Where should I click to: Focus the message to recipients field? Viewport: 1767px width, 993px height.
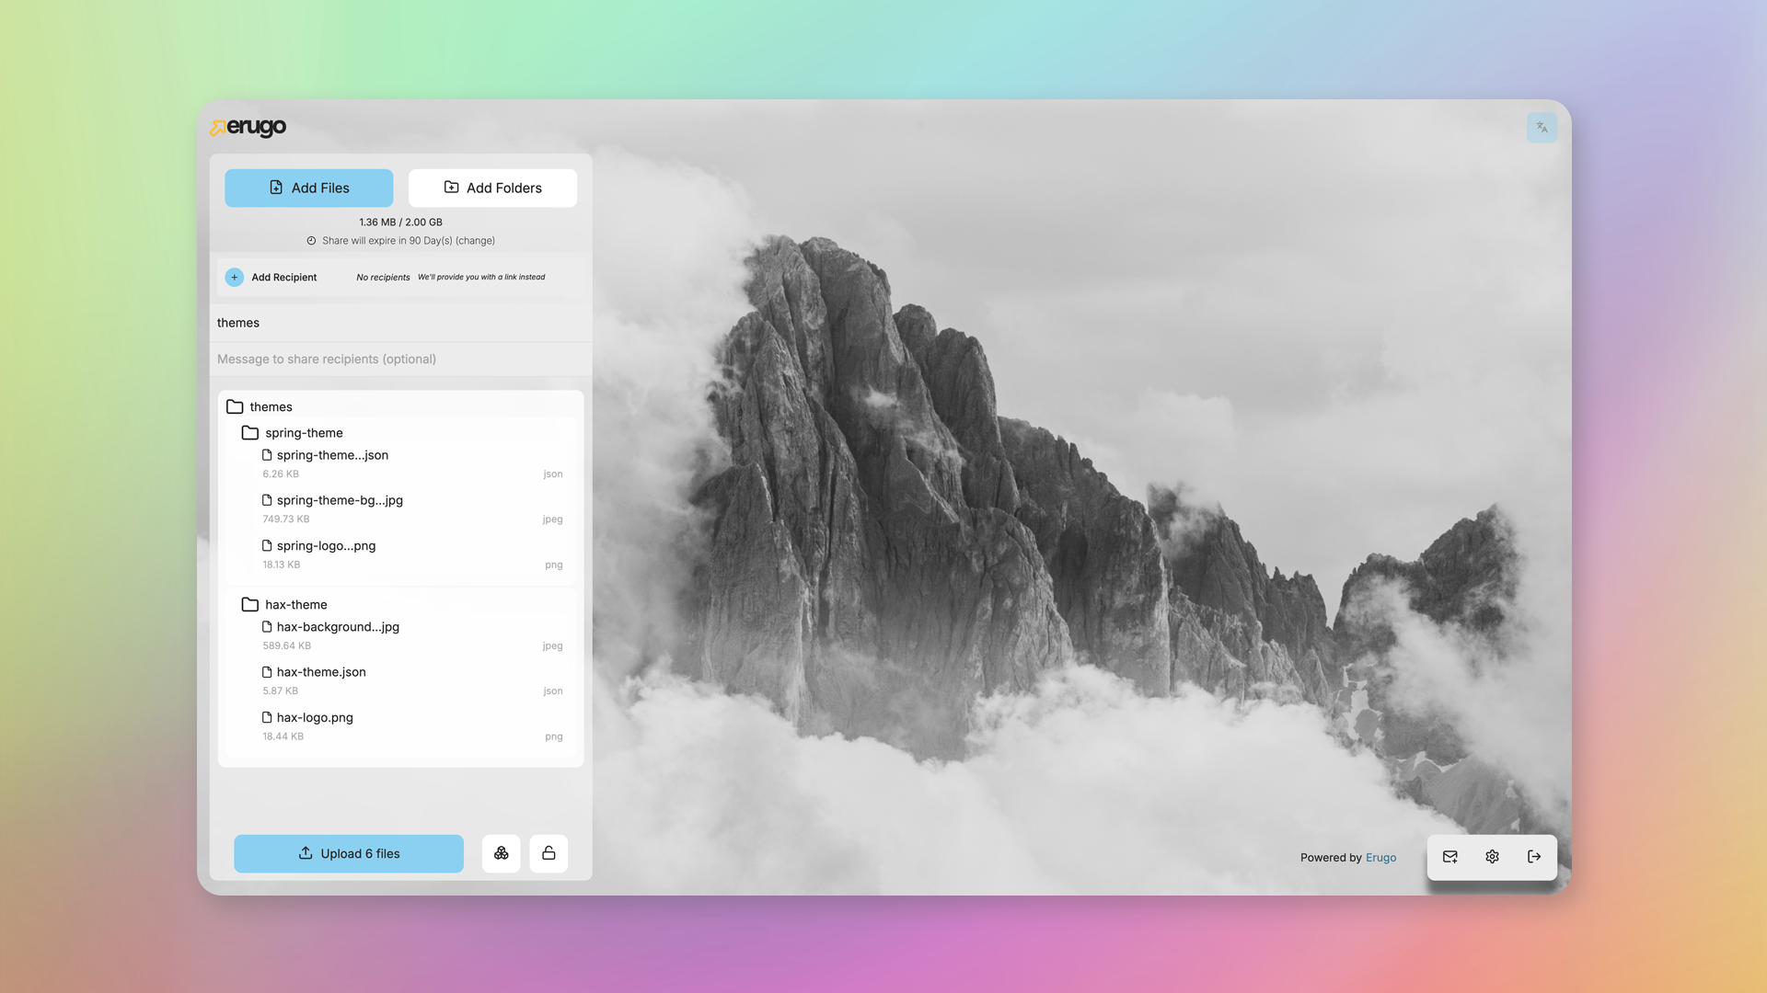pyautogui.click(x=400, y=360)
